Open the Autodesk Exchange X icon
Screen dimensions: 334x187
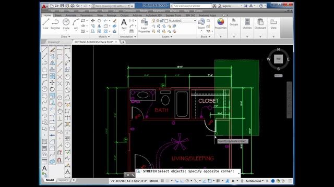tap(246, 6)
